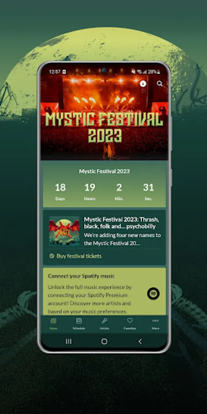Open the info icon on the banner

(143, 84)
